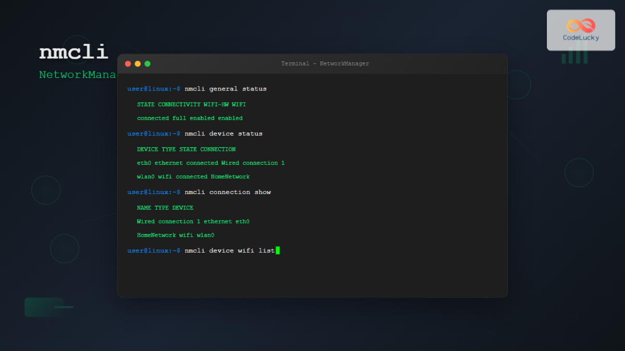Click the green zoom dot on terminal
This screenshot has height=351, width=625.
[147, 63]
